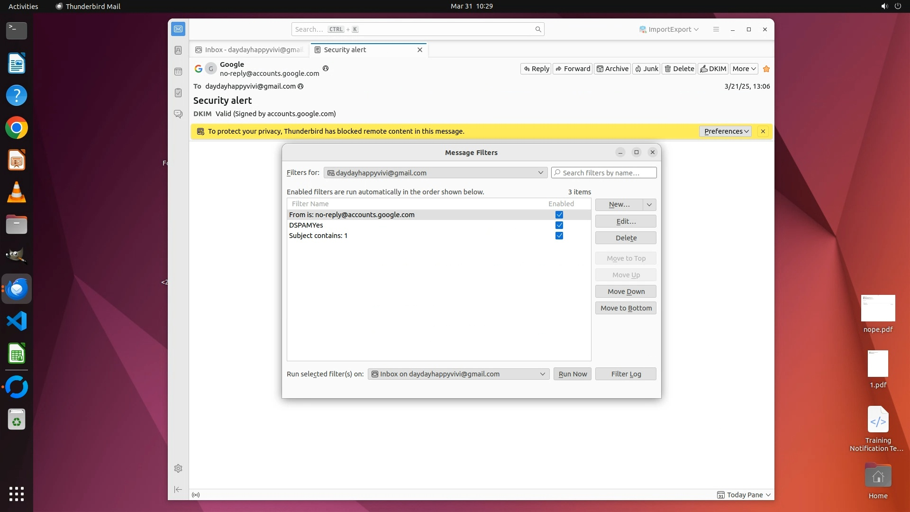The height and width of the screenshot is (512, 910).
Task: Star this message with the star icon
Action: (x=766, y=69)
